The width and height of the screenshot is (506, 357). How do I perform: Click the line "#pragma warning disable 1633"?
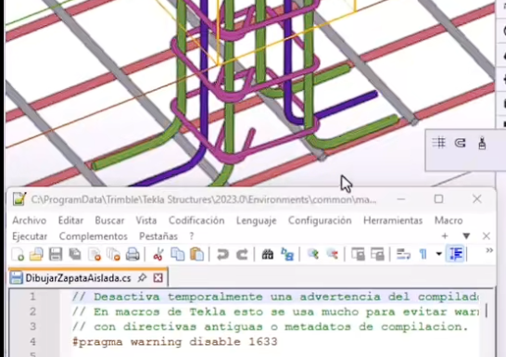tap(175, 342)
